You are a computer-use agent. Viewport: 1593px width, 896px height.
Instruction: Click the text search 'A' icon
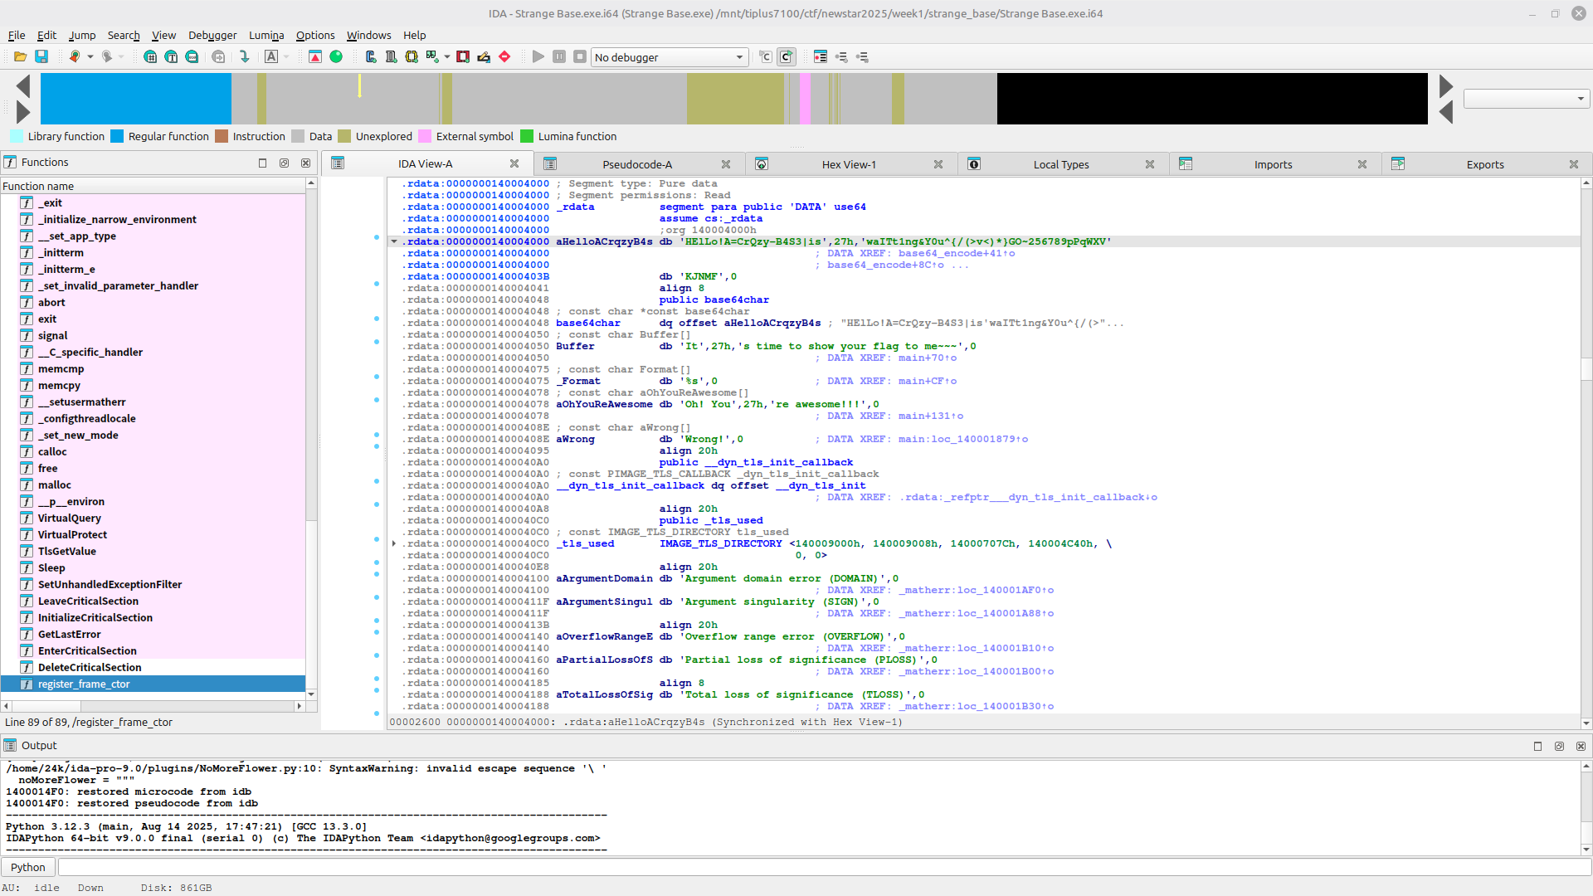271,57
